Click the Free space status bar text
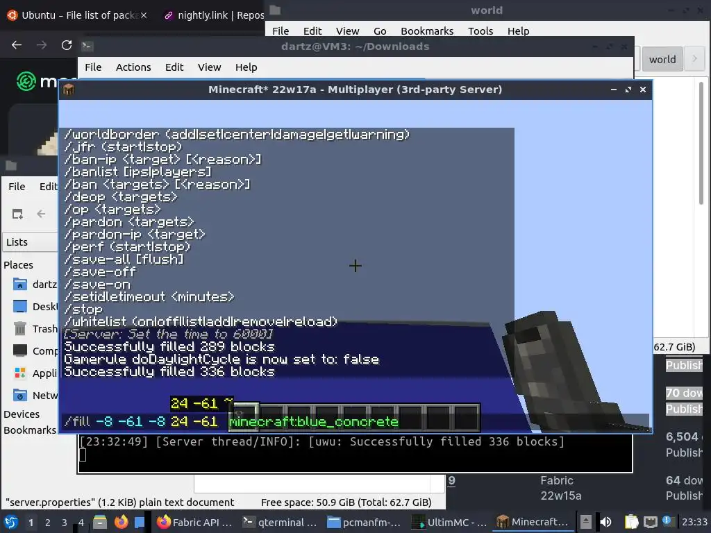This screenshot has height=533, width=711. pos(346,502)
